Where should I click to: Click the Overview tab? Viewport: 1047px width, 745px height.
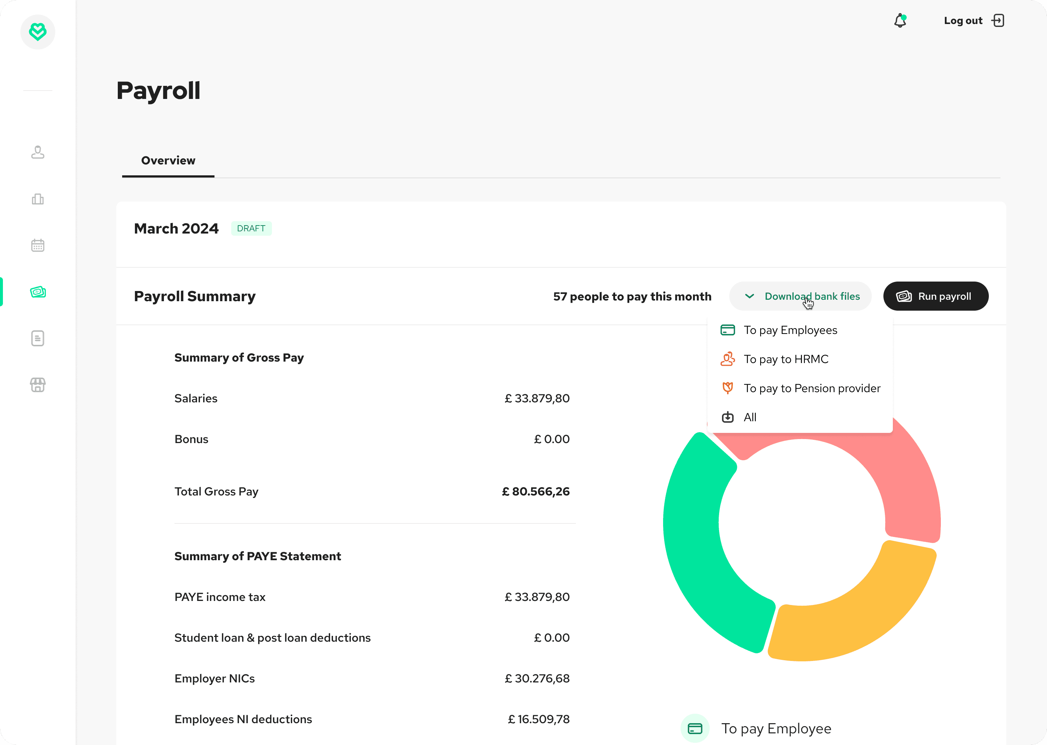(x=168, y=160)
